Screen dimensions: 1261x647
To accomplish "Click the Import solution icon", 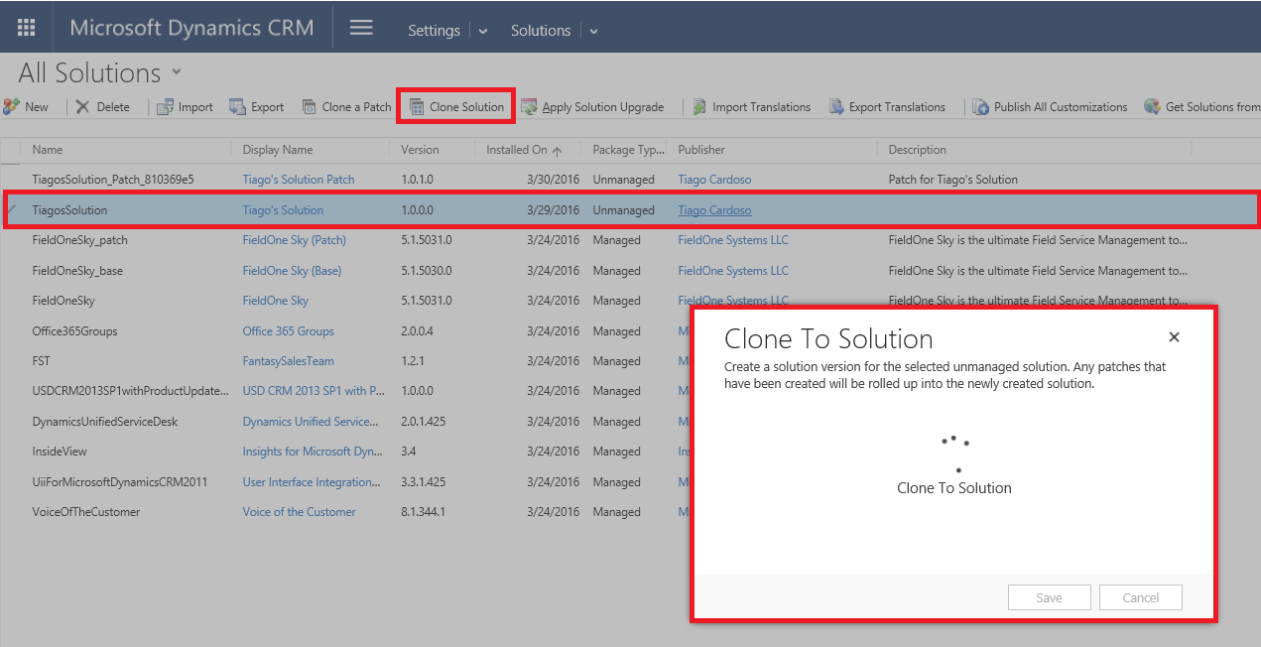I will coord(165,106).
